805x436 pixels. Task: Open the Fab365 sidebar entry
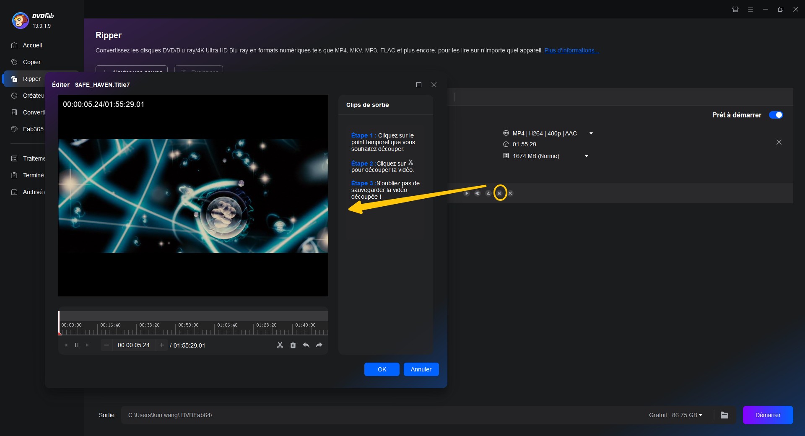(x=33, y=129)
